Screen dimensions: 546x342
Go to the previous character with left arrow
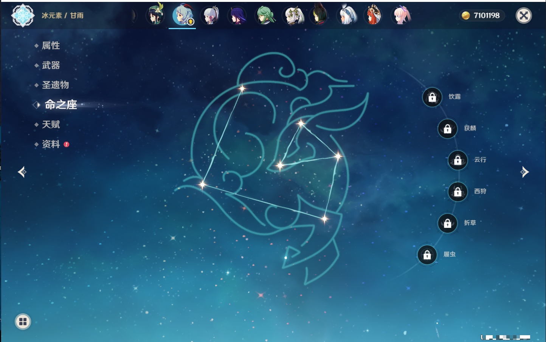[x=22, y=172]
